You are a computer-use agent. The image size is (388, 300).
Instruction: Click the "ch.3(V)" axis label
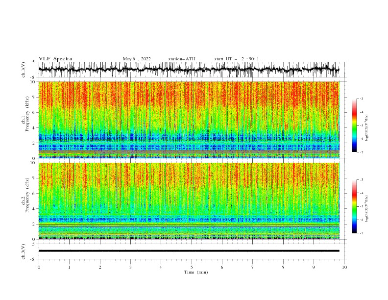24,251
